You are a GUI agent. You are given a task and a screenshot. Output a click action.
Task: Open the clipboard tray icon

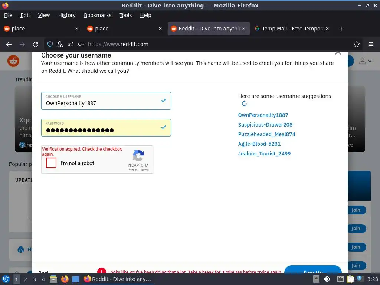pyautogui.click(x=350, y=279)
